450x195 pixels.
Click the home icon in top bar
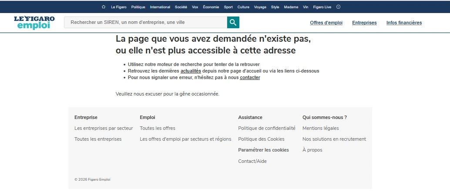104,7
